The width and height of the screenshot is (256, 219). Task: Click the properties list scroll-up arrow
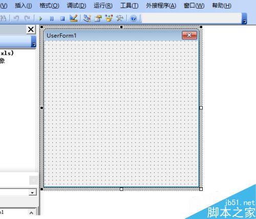31,212
